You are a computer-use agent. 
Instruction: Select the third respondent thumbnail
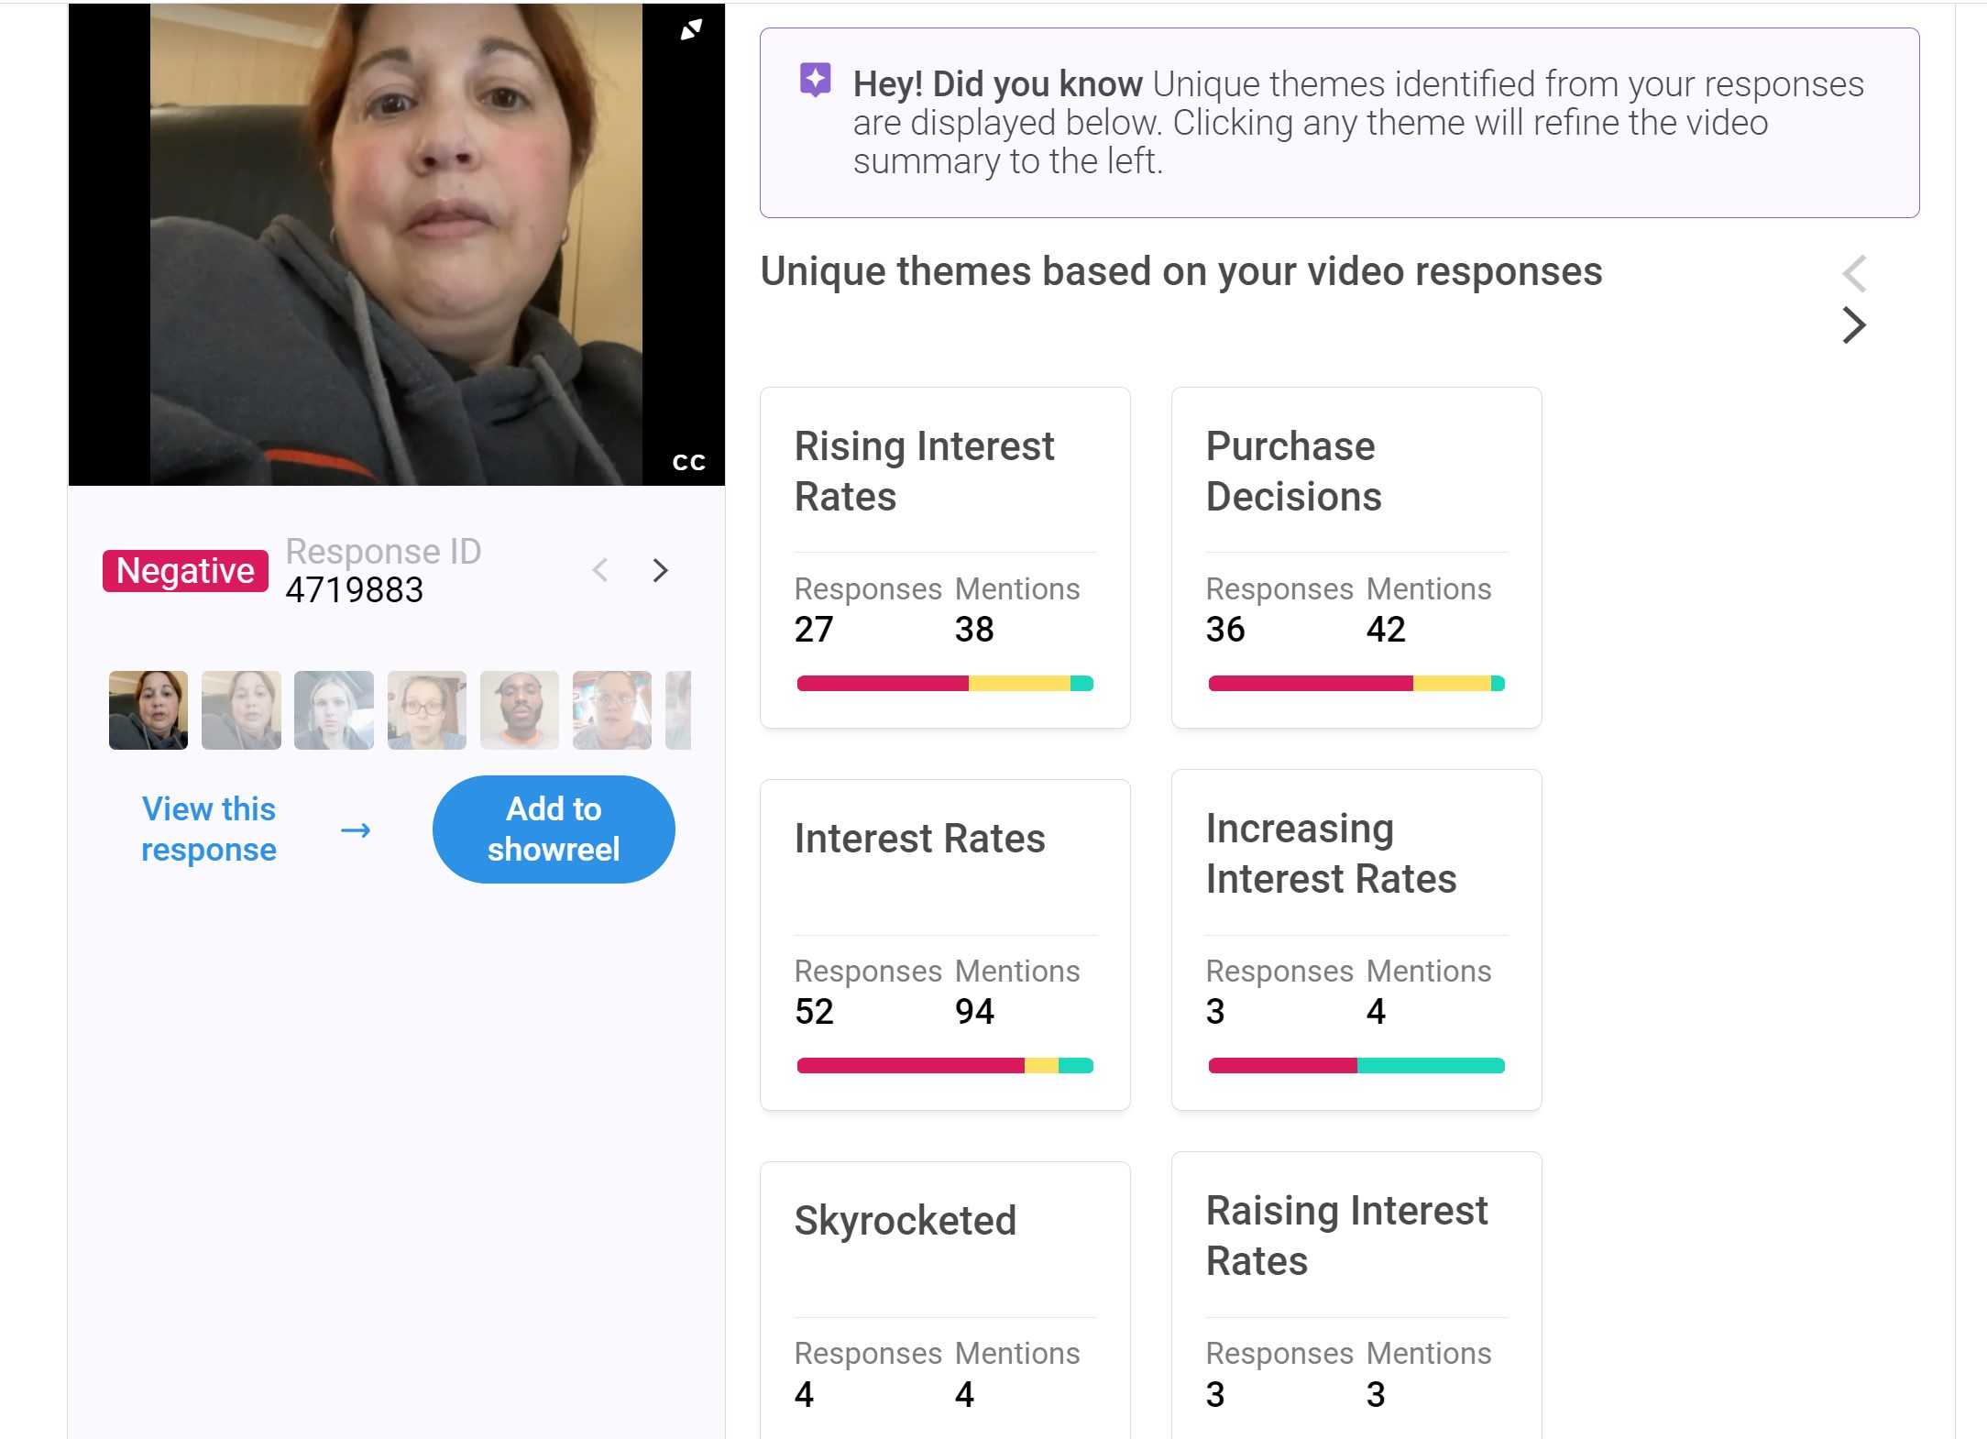tap(334, 710)
